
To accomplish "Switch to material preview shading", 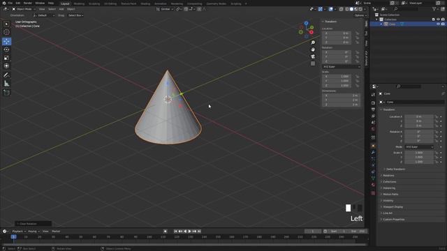I will [356, 9].
